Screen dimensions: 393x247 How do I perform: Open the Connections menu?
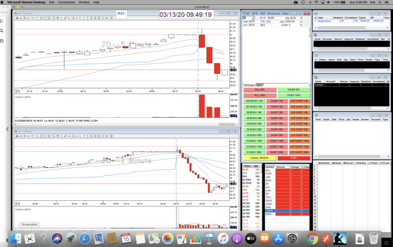click(x=66, y=2)
